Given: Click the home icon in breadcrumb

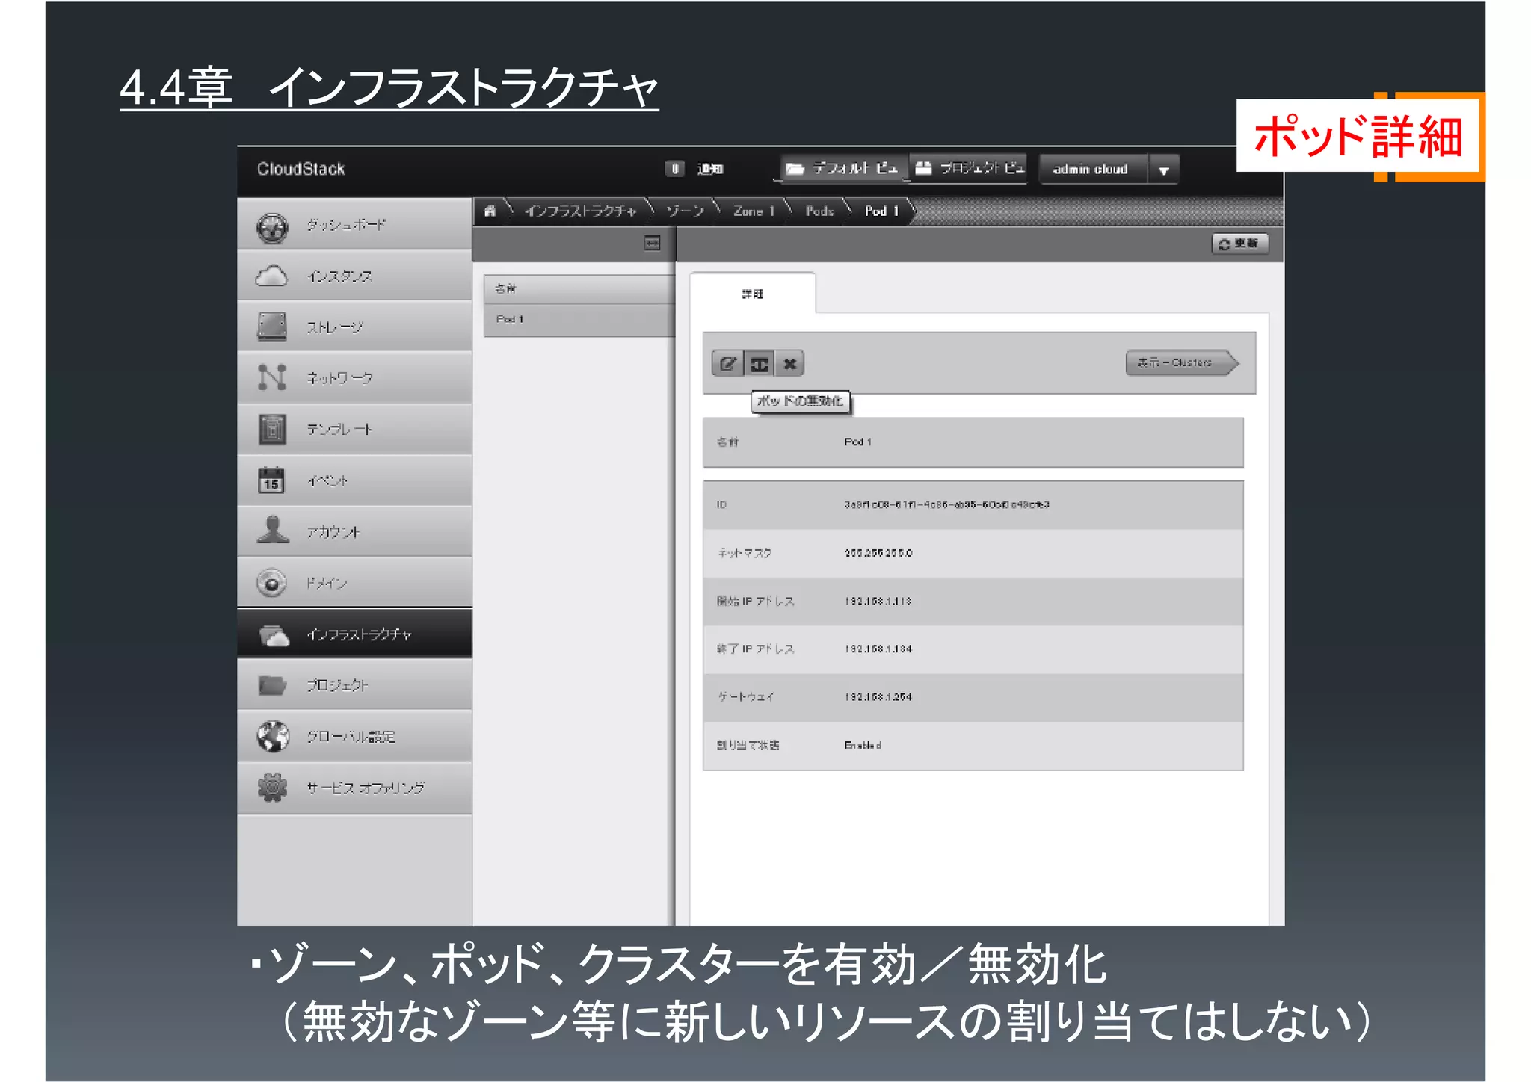Looking at the screenshot, I should pyautogui.click(x=490, y=211).
